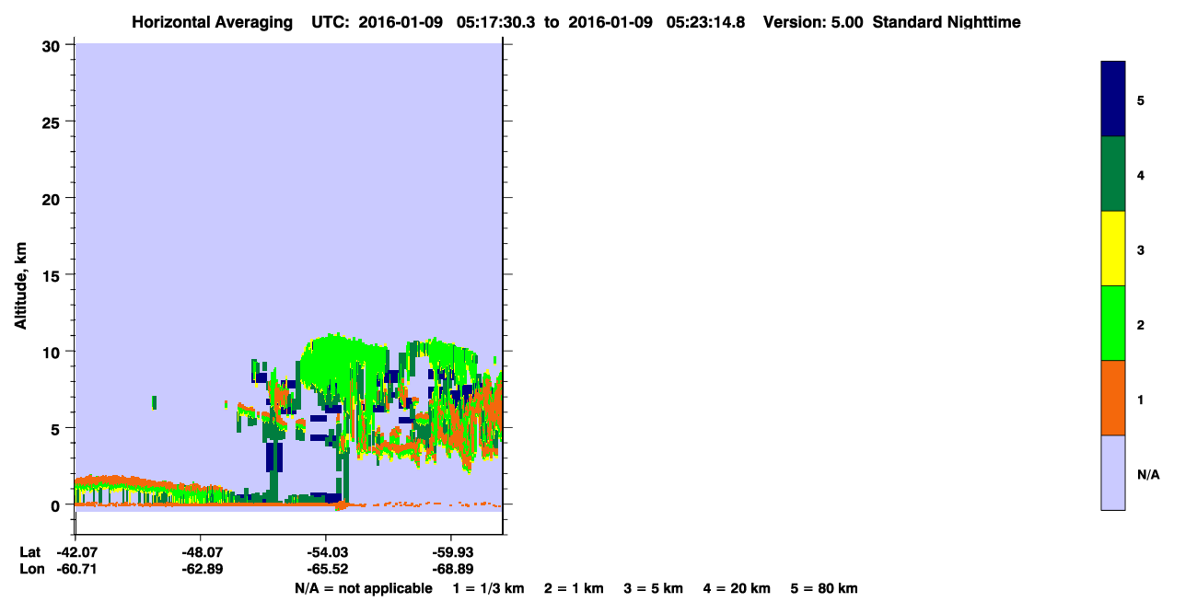Click the 'Lat' row label

(29, 552)
